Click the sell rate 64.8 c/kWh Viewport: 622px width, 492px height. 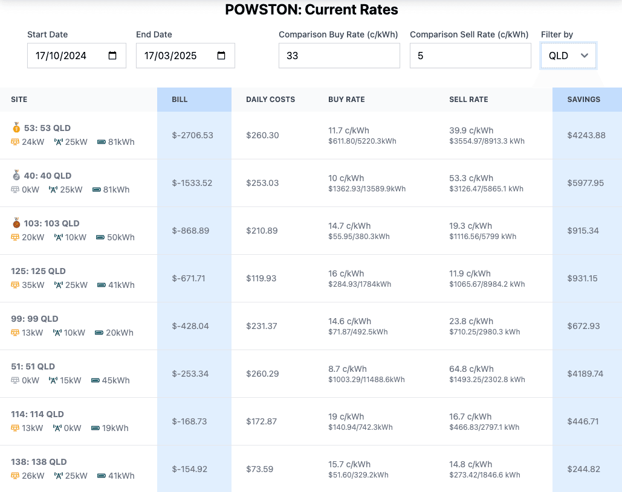pyautogui.click(x=471, y=369)
